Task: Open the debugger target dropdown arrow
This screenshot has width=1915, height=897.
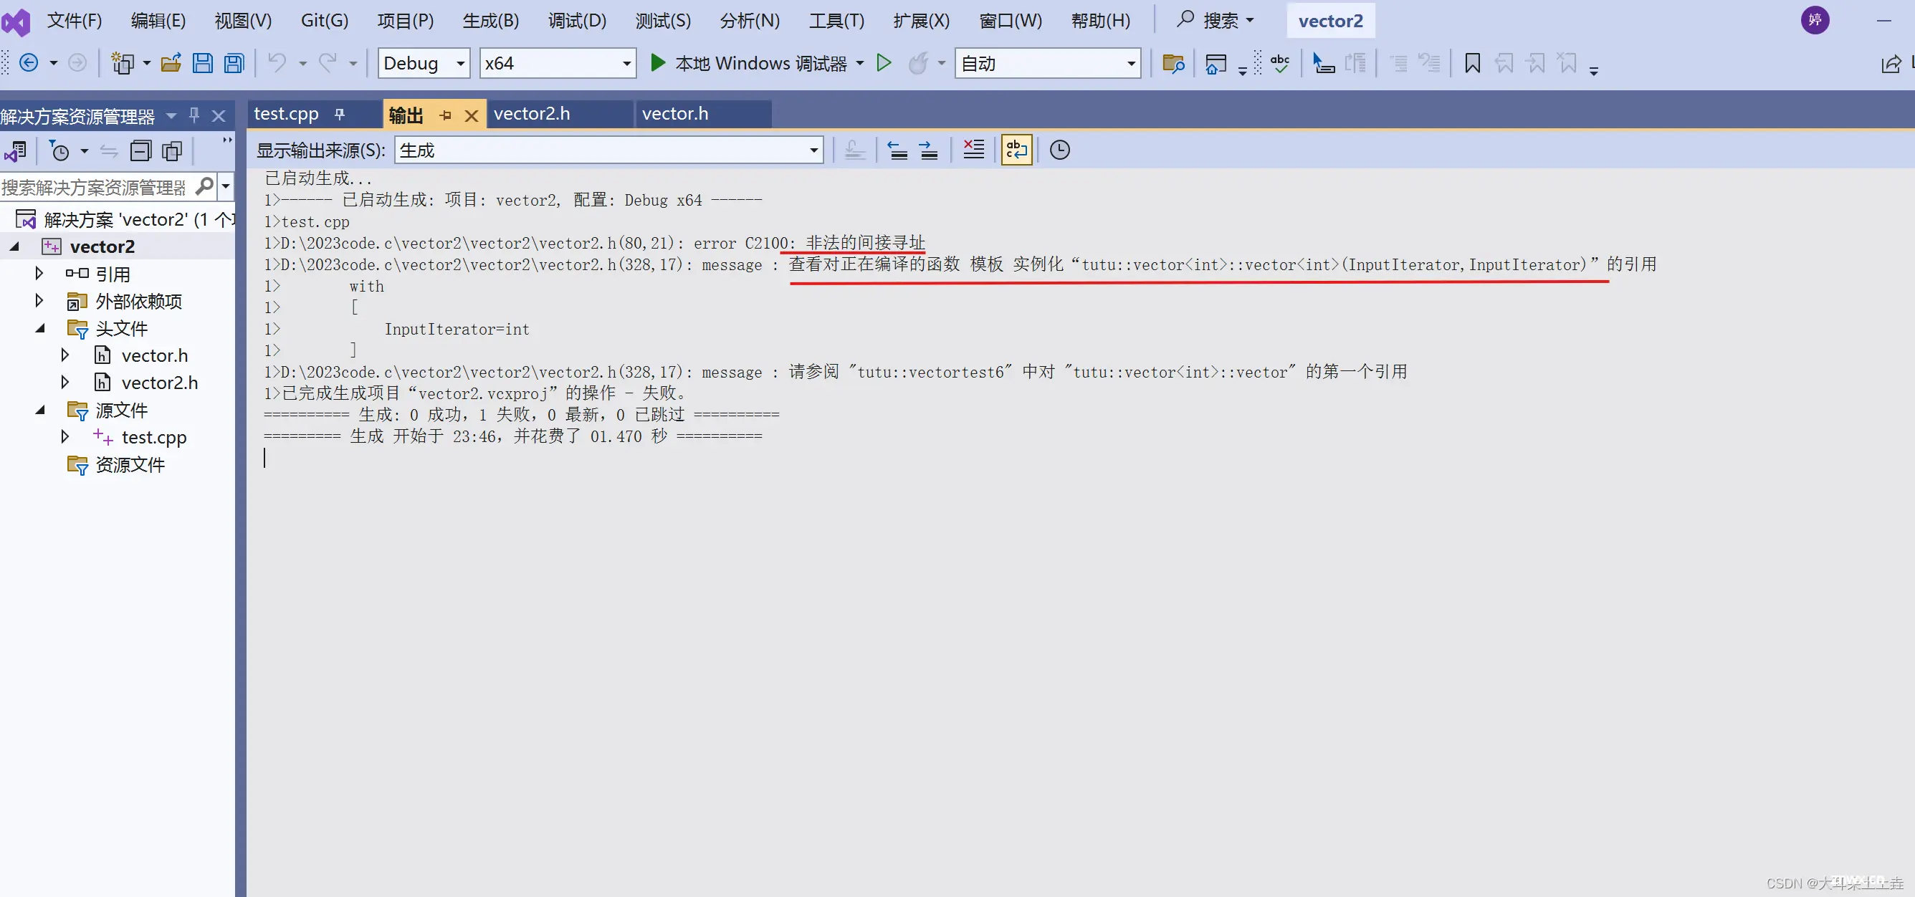Action: [860, 63]
